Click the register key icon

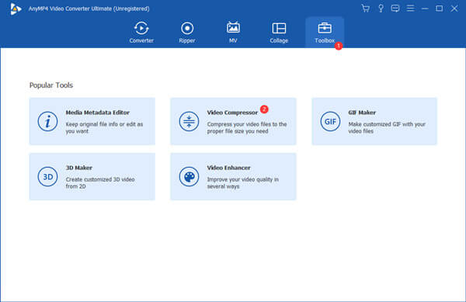[x=381, y=9]
